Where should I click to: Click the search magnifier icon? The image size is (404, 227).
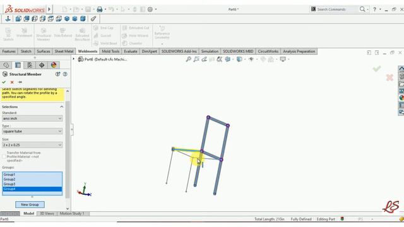click(362, 9)
